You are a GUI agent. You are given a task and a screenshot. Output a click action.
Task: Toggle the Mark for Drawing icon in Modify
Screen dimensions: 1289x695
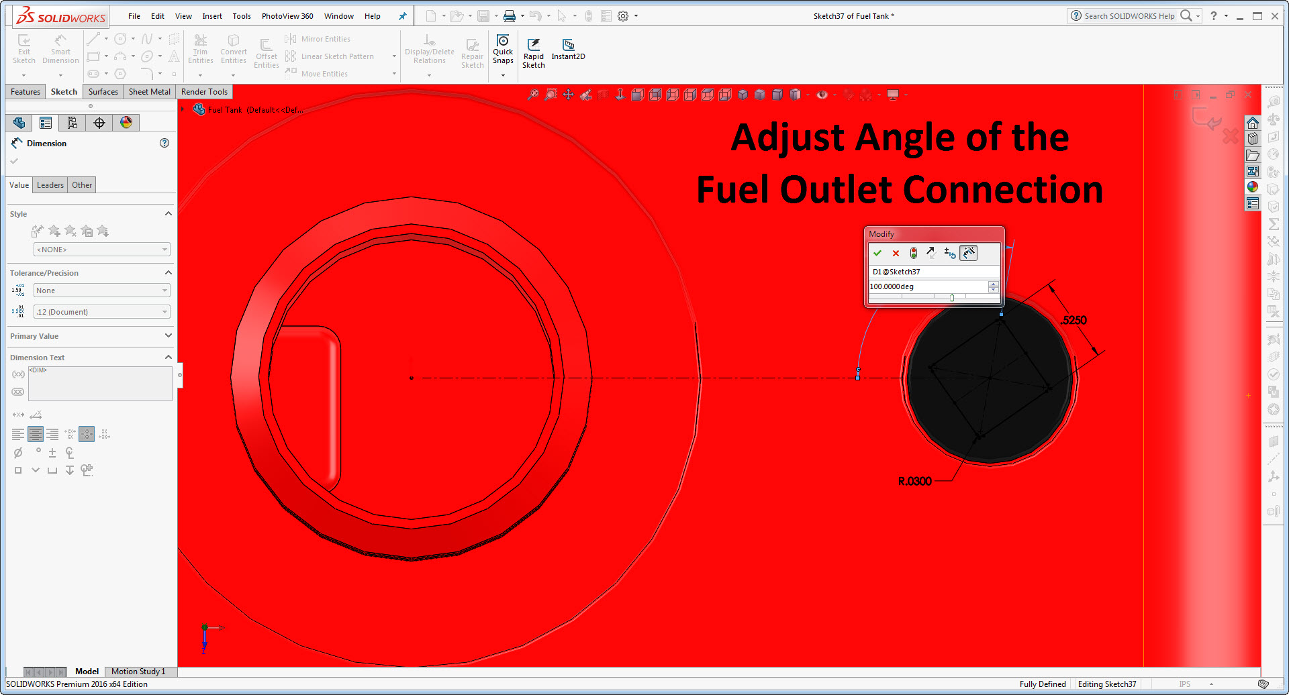(x=969, y=253)
